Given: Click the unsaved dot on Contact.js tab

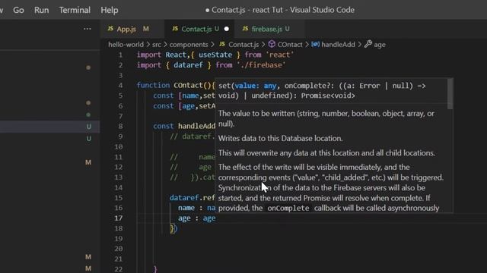Looking at the screenshot, I should coord(227,29).
